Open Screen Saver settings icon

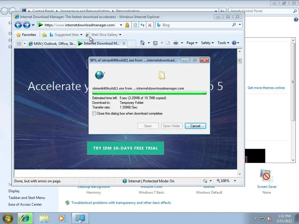[267, 176]
